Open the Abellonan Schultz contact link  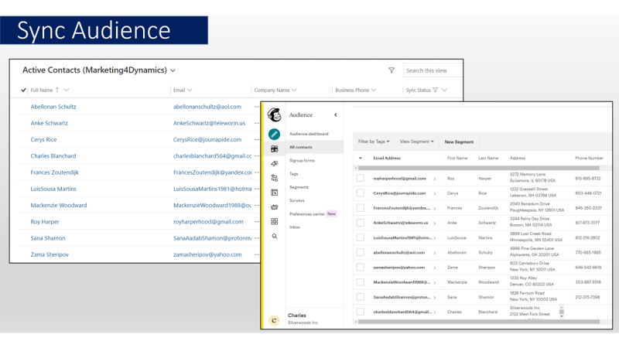pos(53,107)
